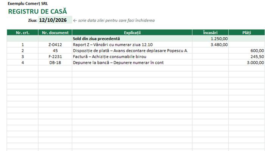The image size is (265, 151).
Task: Select the 3.480,00 receipts cell
Action: point(210,45)
